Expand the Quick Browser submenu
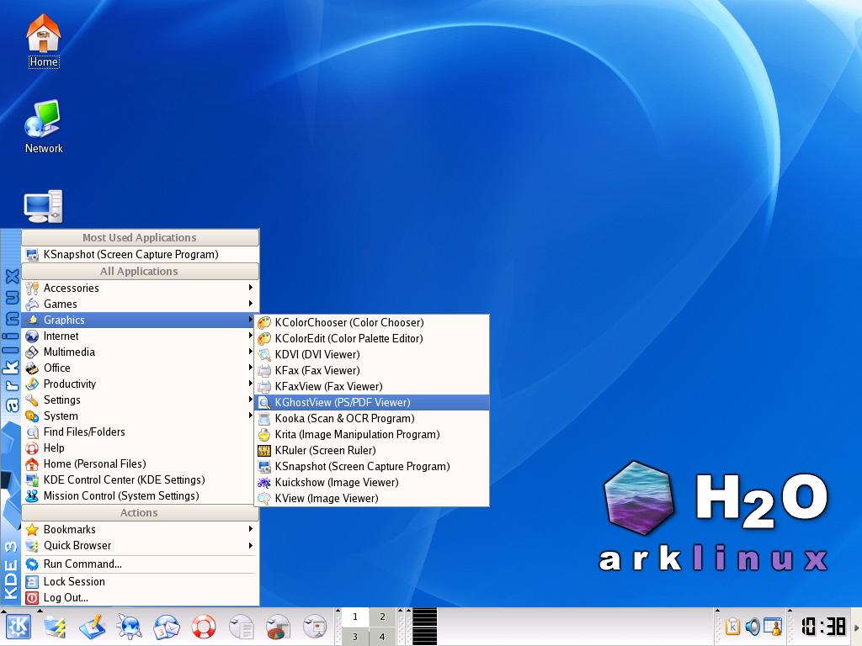Viewport: 862px width, 646px height. 141,545
